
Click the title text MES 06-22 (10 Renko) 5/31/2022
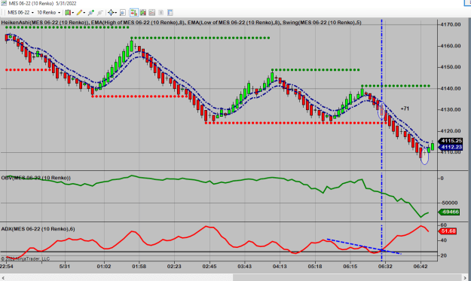[42, 3]
